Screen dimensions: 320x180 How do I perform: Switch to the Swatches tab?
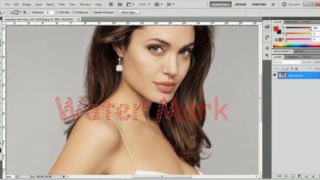[292, 22]
